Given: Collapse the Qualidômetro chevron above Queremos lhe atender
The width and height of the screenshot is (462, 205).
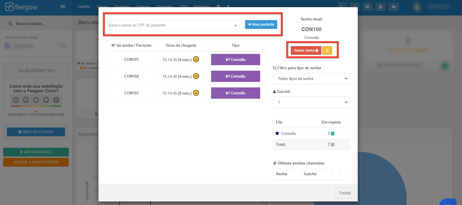Looking at the screenshot, I should [x=36, y=111].
